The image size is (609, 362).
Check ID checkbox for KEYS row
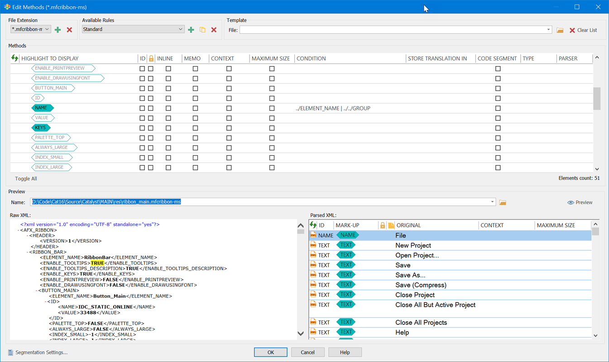coord(142,128)
